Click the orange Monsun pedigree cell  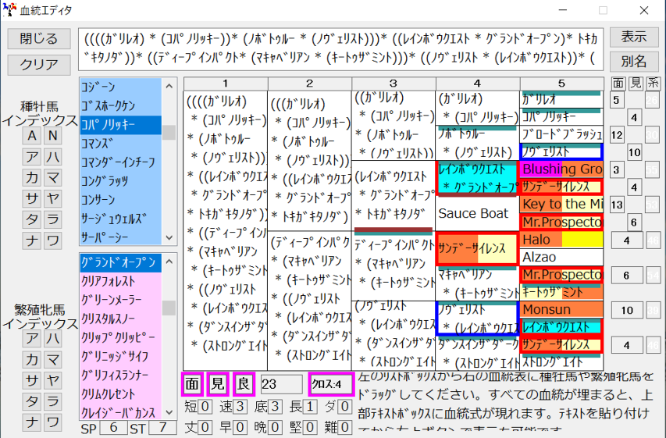tap(561, 309)
